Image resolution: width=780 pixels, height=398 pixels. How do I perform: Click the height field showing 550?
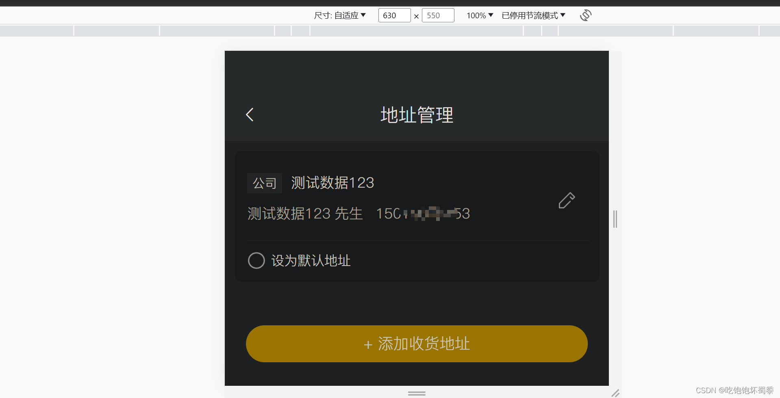438,15
